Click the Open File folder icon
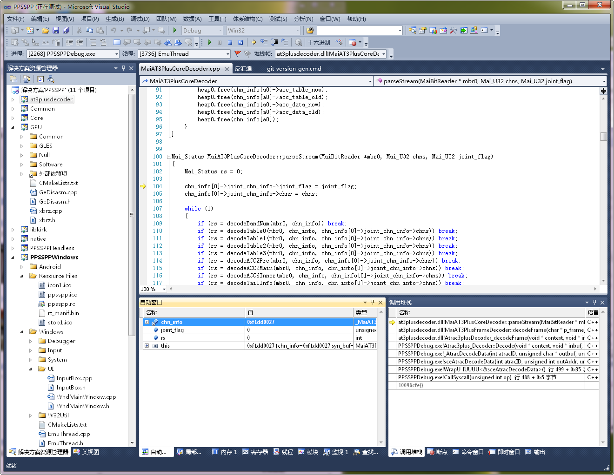 coord(46,31)
